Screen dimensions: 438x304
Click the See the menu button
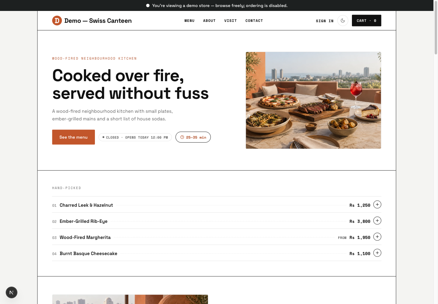coord(74,137)
